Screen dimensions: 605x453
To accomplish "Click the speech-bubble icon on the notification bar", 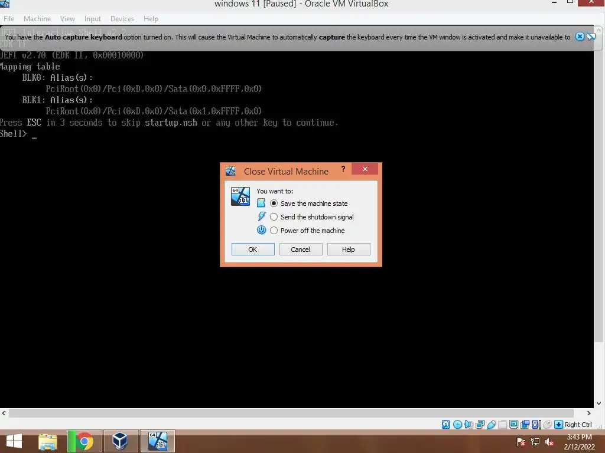I will (591, 37).
